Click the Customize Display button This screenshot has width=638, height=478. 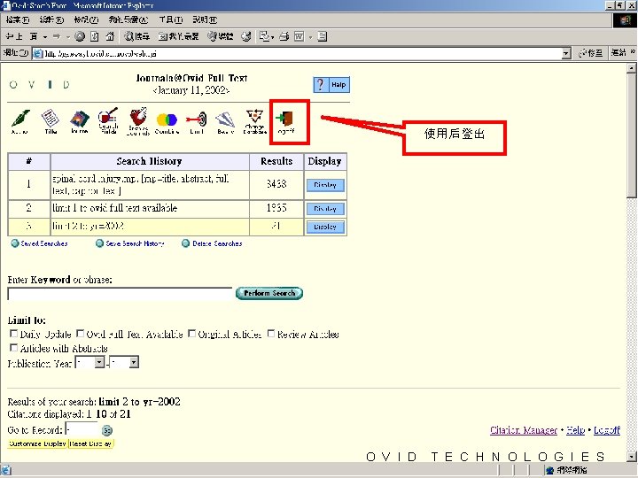point(37,443)
